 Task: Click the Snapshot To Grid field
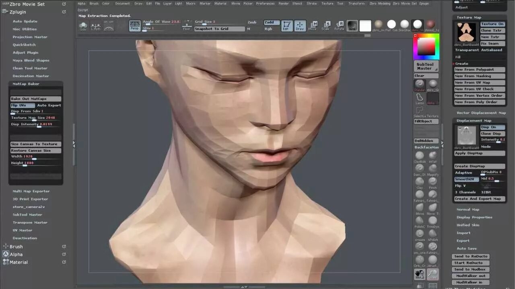(219, 29)
